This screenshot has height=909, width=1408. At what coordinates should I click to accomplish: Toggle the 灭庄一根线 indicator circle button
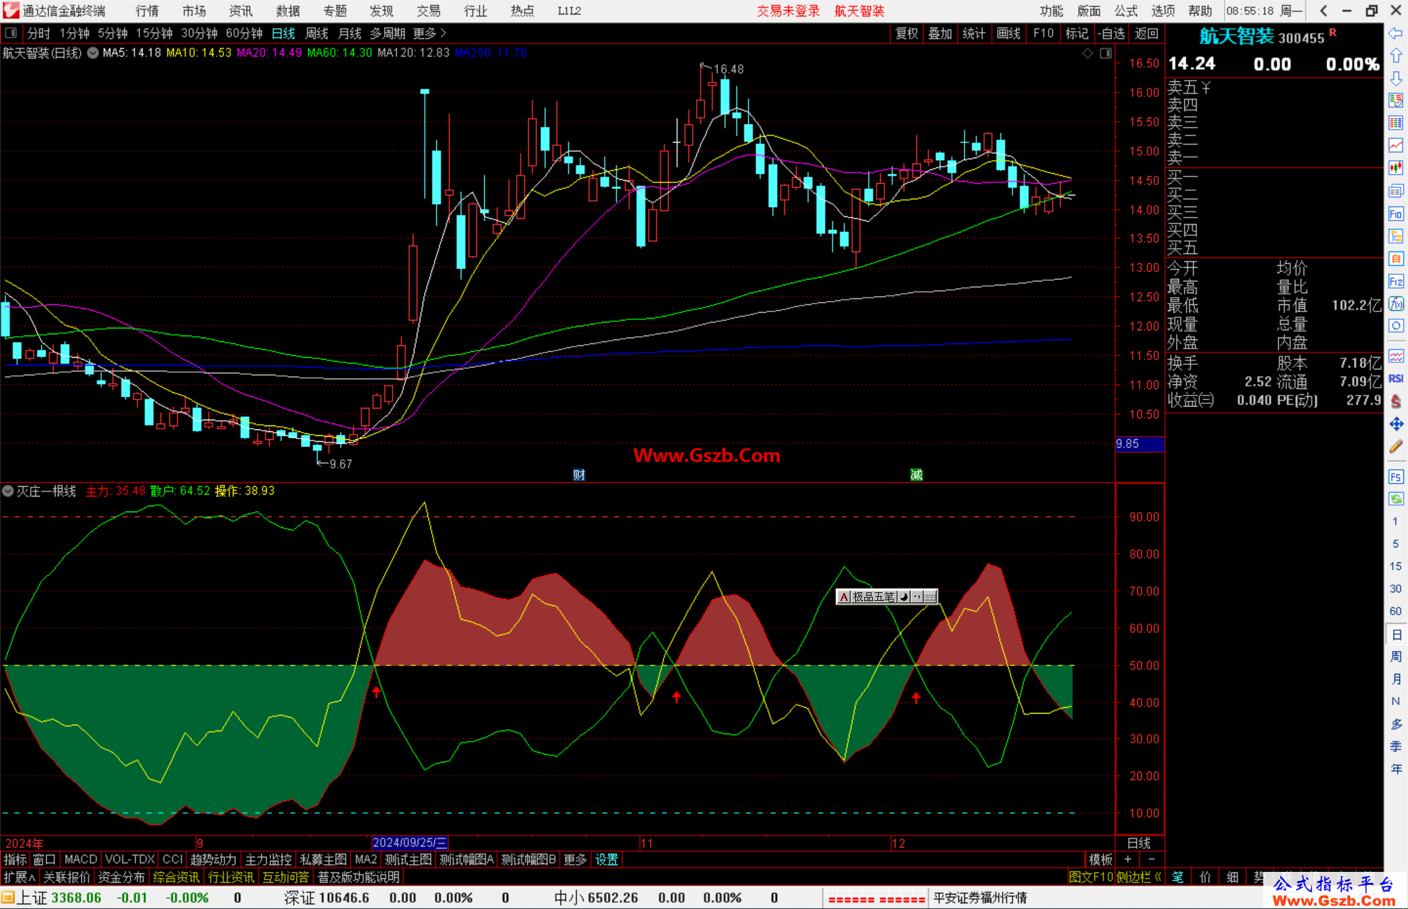(x=8, y=491)
